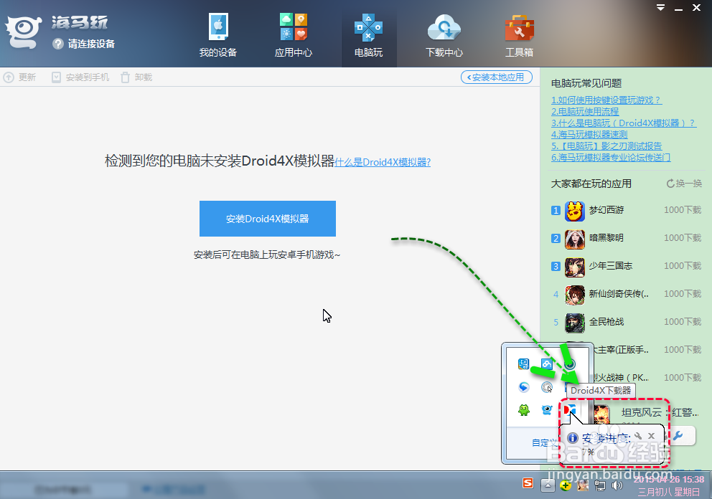Click 卸载 uninstall toolbar button
This screenshot has height=499, width=712.
click(136, 77)
